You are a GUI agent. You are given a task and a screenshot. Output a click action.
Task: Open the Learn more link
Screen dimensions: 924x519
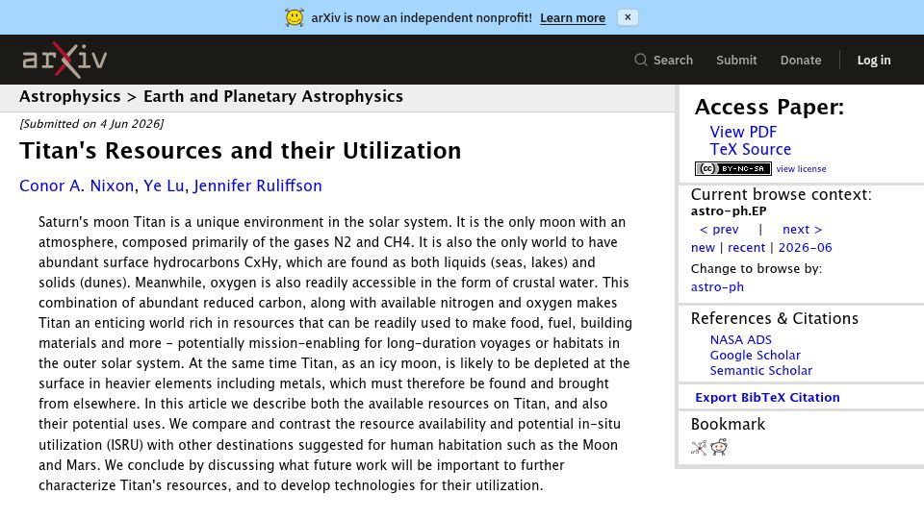point(572,18)
